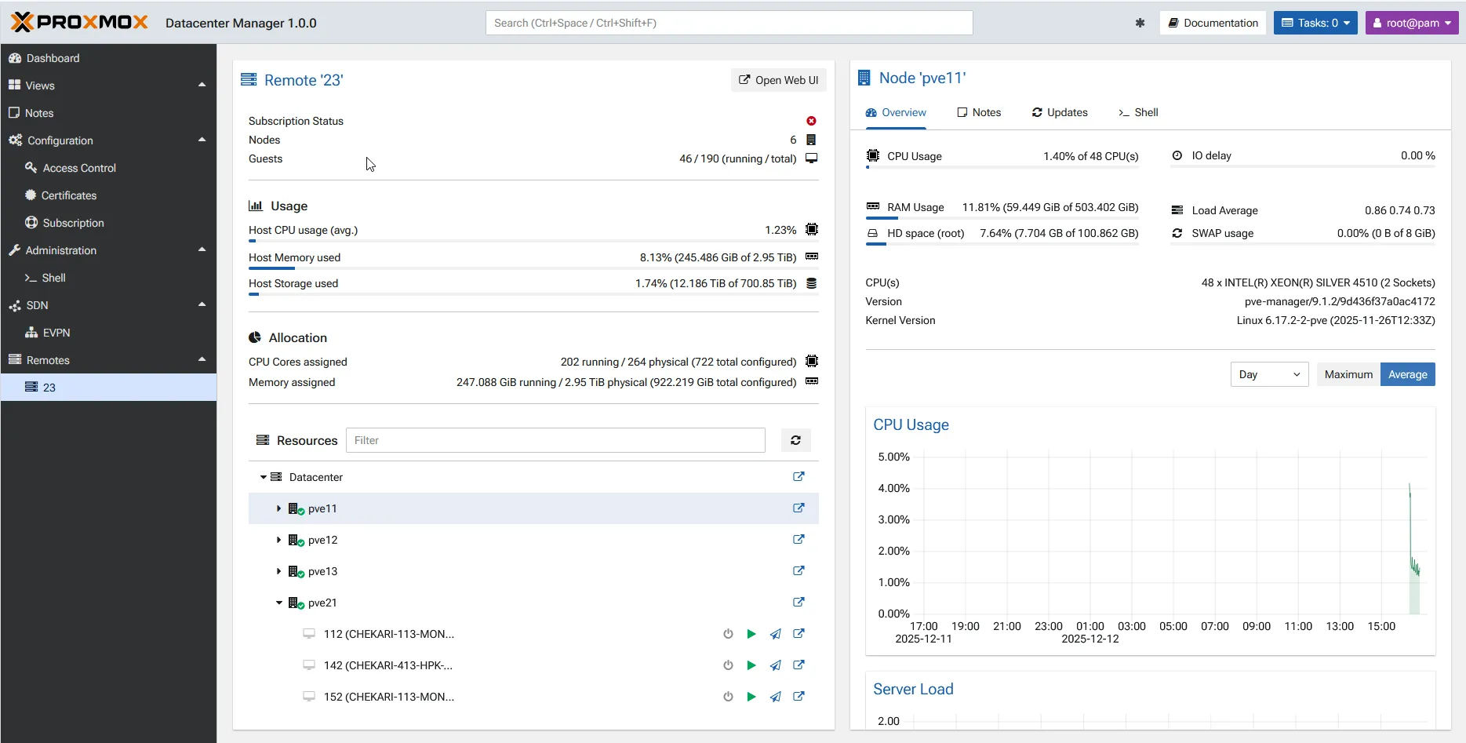This screenshot has width=1466, height=743.
Task: Click the migrate icon for guest 112
Action: [x=775, y=634]
